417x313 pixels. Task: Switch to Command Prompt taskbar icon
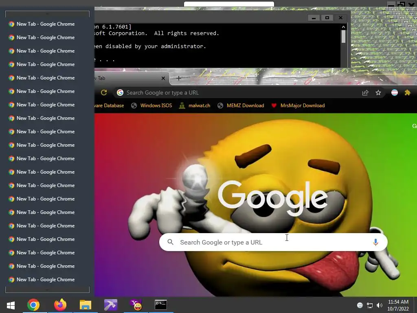coord(161,305)
